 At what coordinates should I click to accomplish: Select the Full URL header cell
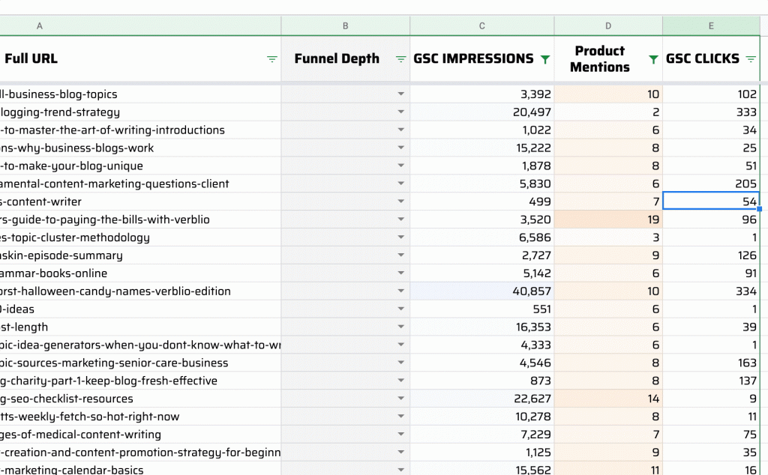(140, 58)
